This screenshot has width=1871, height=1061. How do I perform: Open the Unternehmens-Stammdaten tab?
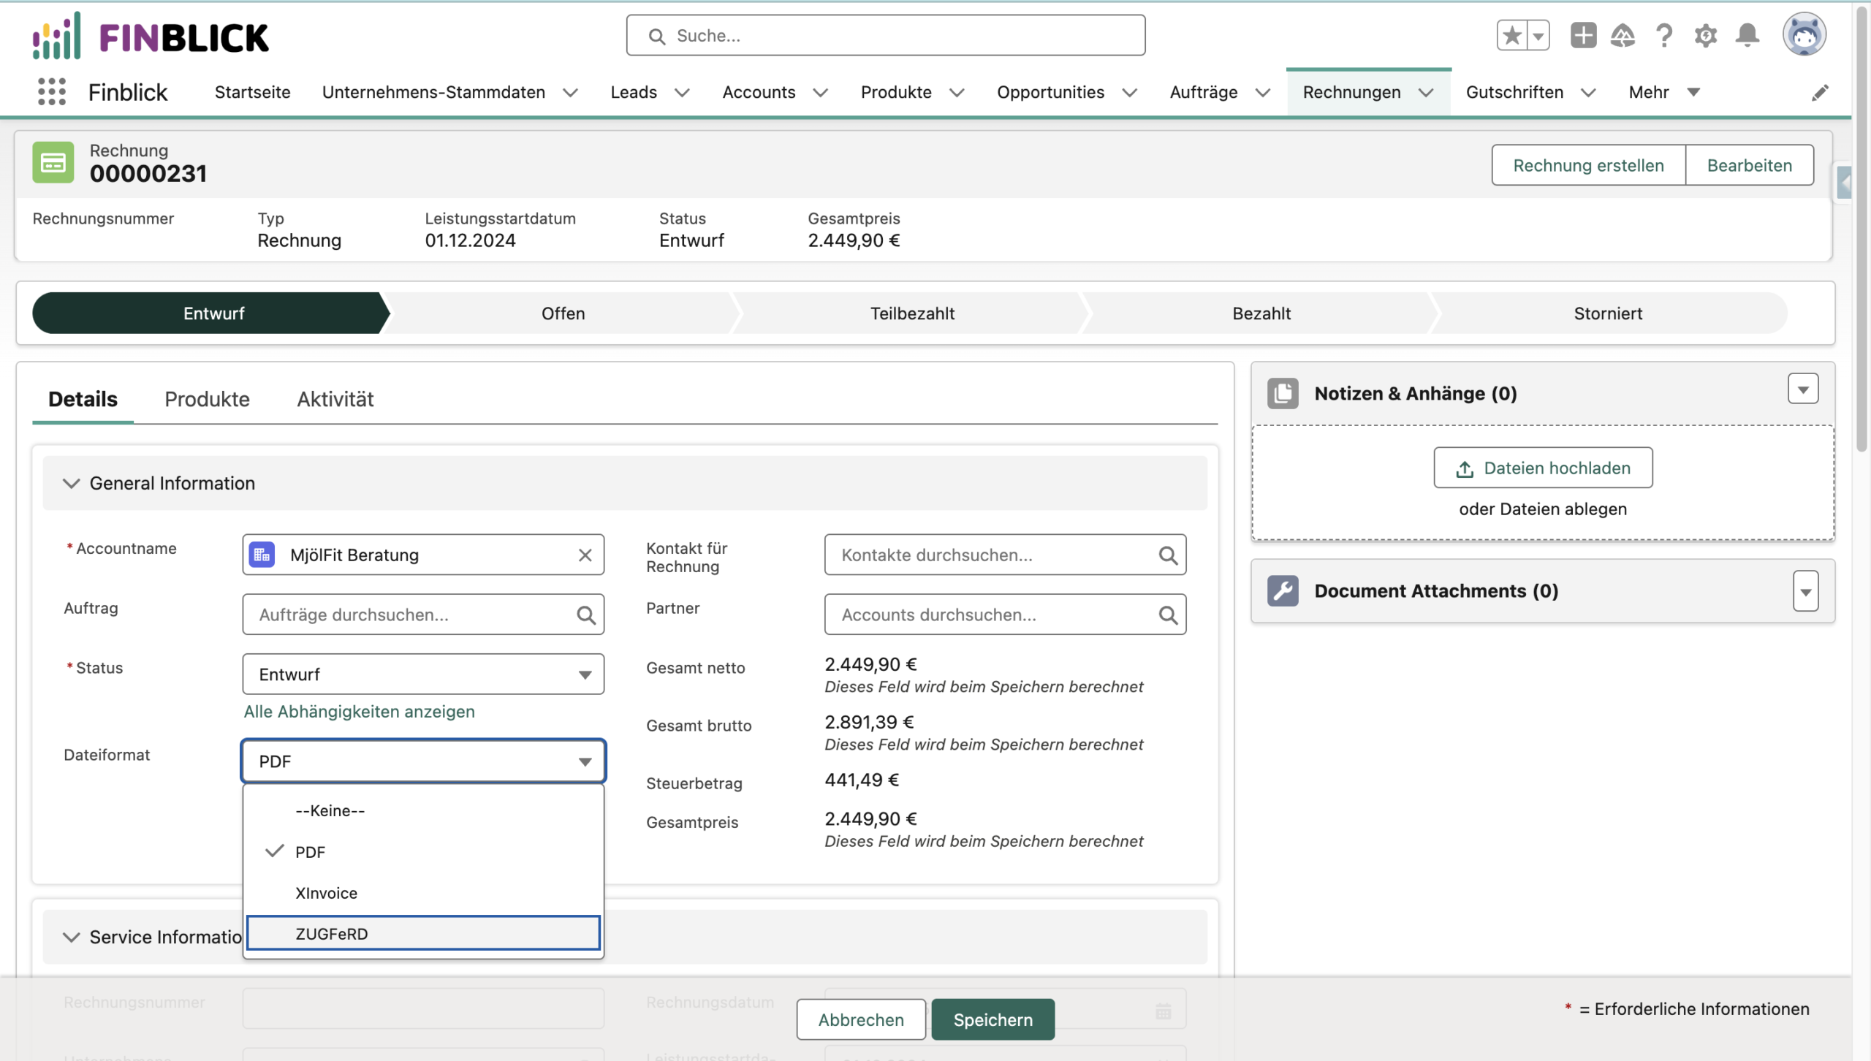(433, 92)
